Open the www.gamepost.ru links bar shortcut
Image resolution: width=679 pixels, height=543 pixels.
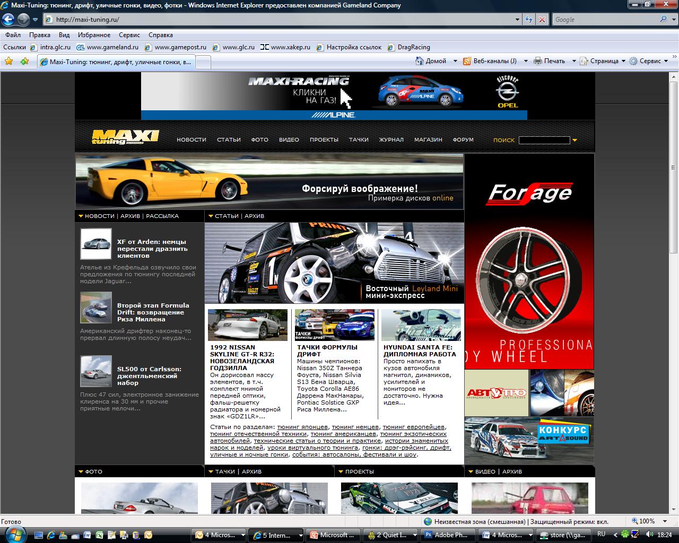coord(175,47)
